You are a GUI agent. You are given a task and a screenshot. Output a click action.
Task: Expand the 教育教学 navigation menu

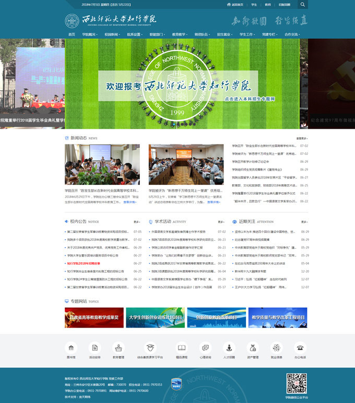tap(180, 35)
